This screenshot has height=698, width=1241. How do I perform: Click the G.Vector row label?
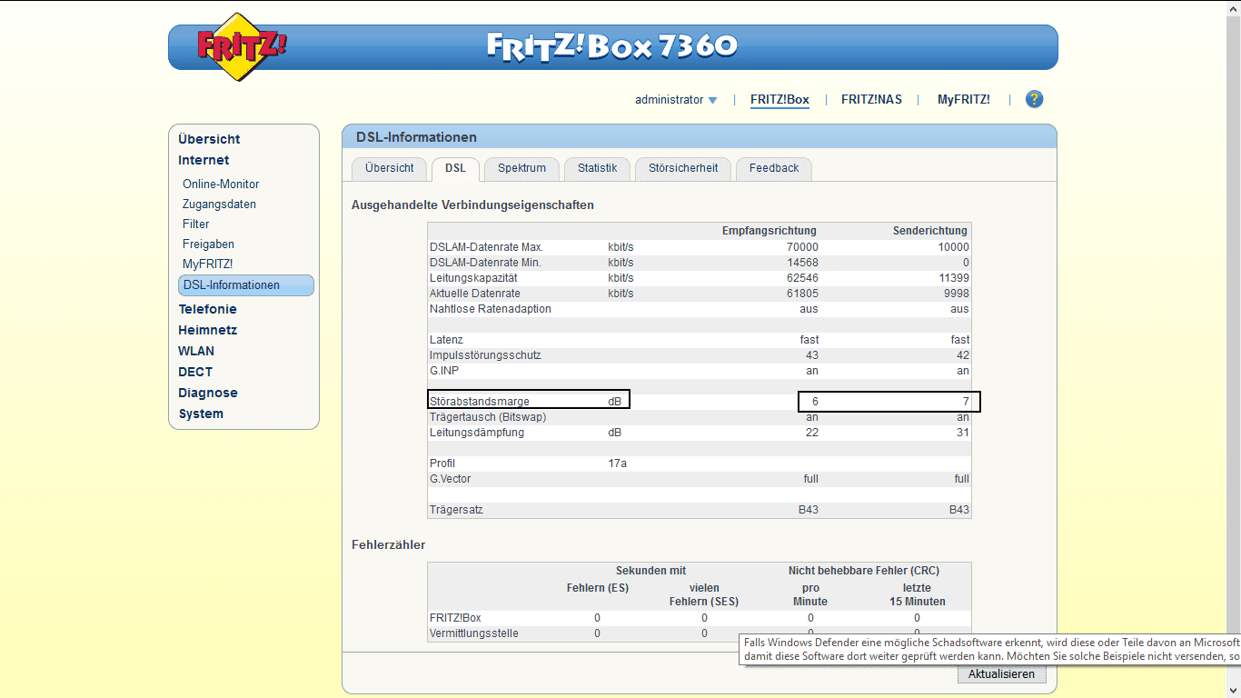[451, 479]
